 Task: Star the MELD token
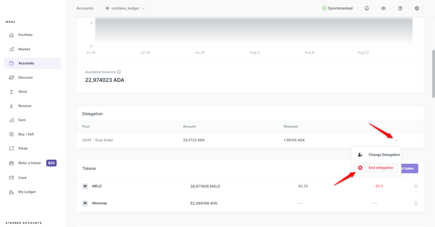pos(415,186)
